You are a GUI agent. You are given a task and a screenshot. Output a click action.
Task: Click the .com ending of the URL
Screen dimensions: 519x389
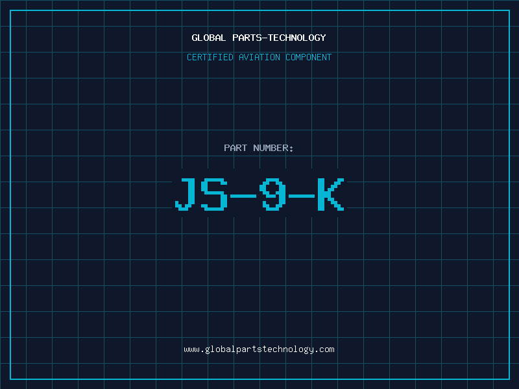pyautogui.click(x=324, y=349)
